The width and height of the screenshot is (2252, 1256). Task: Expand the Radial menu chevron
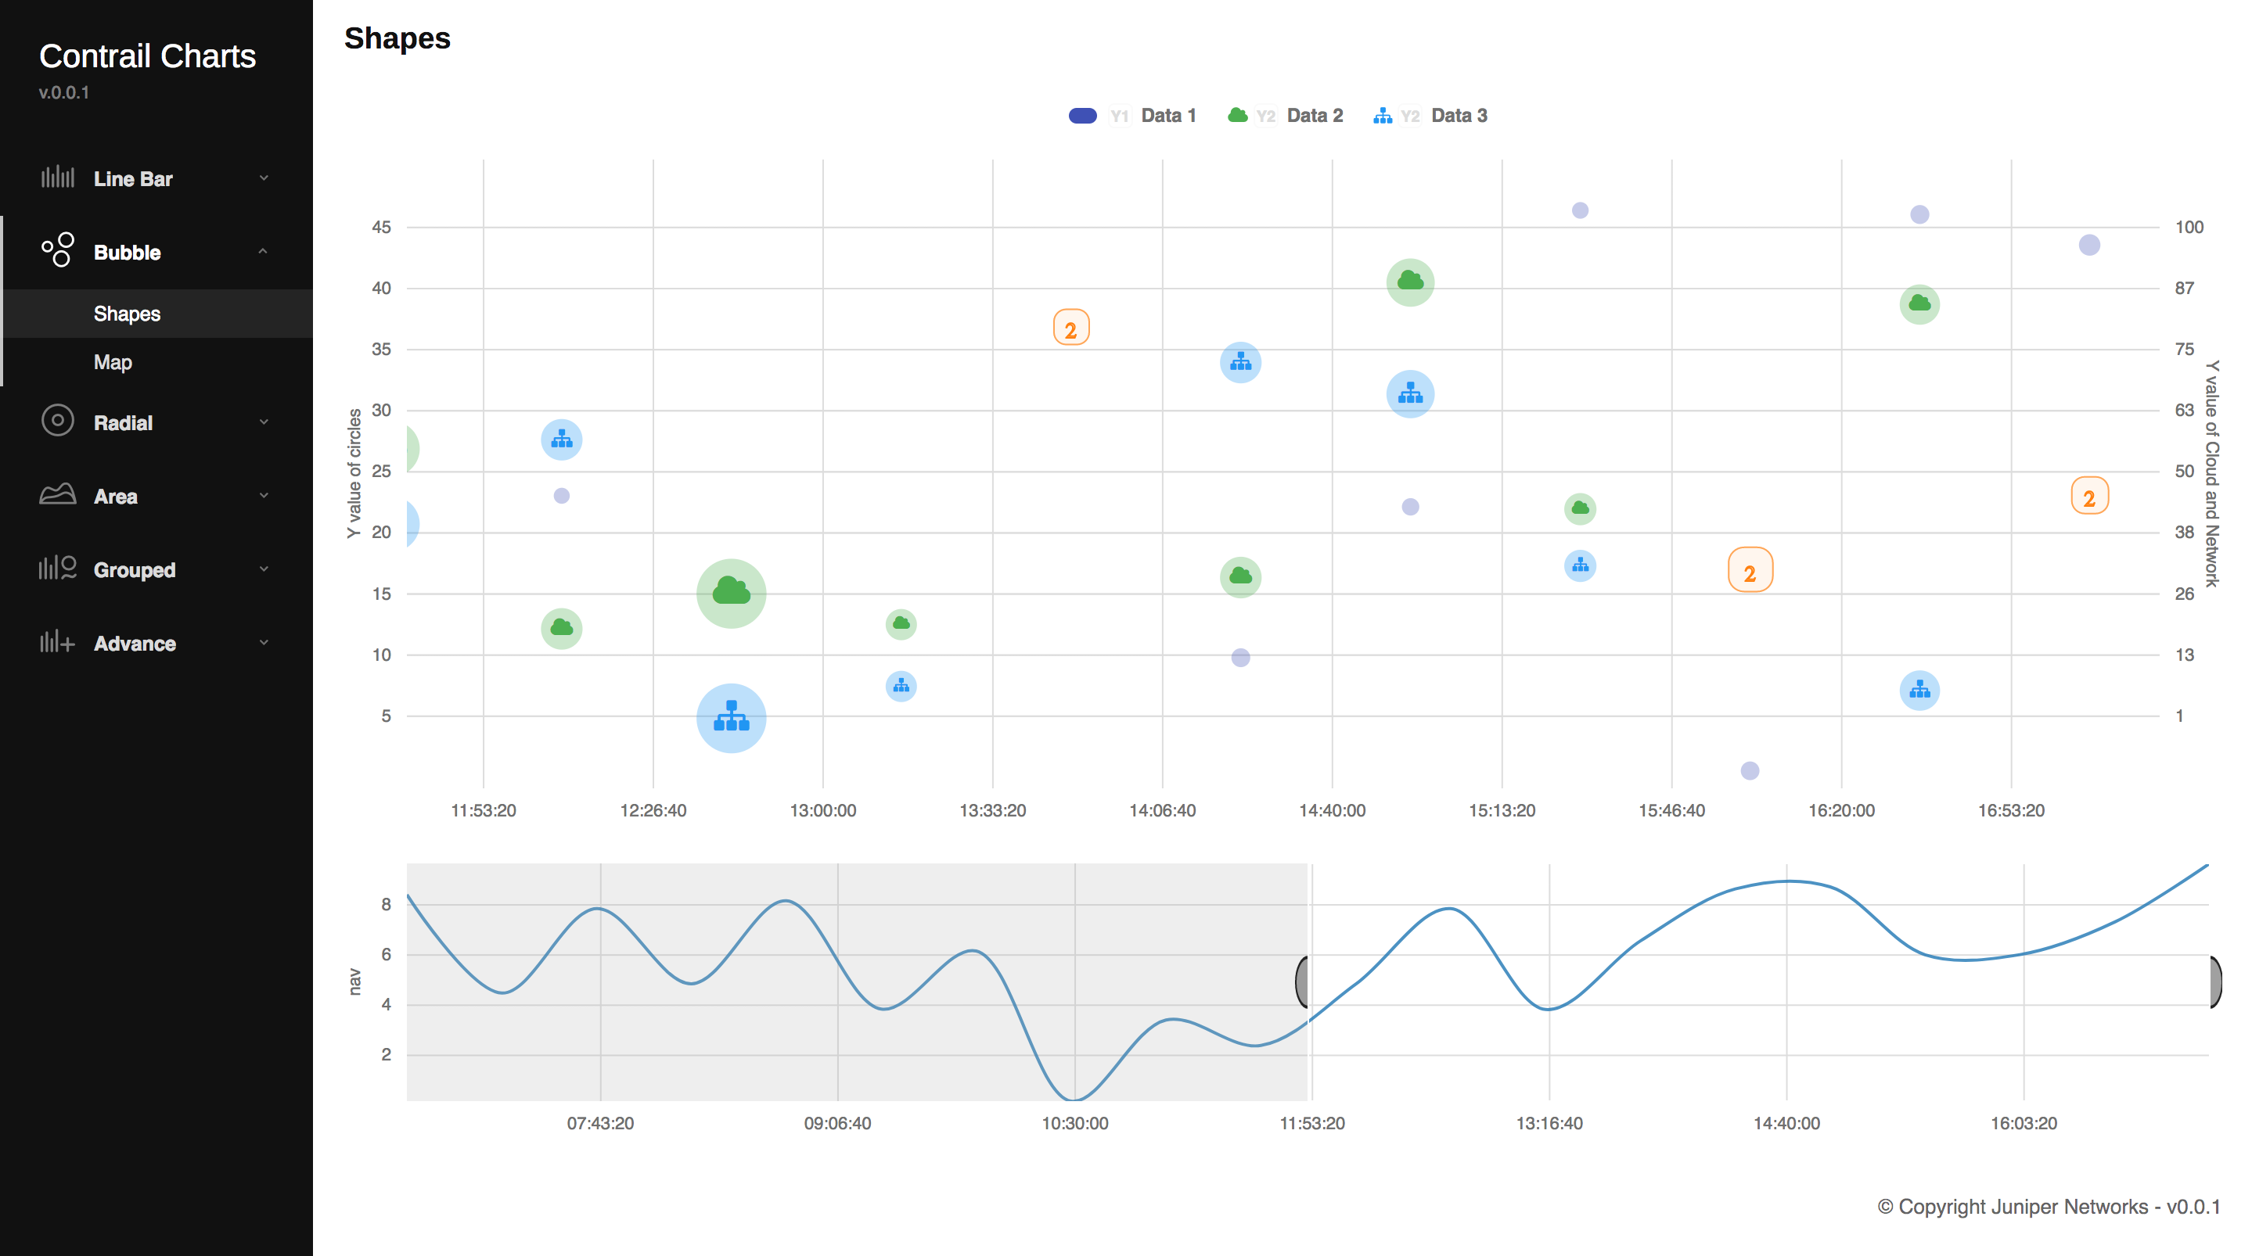point(263,422)
